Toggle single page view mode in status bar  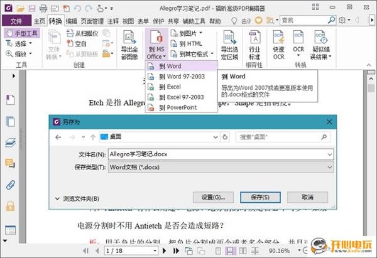pyautogui.click(x=218, y=251)
